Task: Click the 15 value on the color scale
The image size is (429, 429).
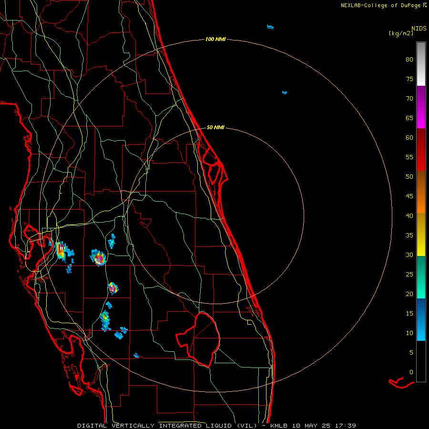Action: point(409,314)
